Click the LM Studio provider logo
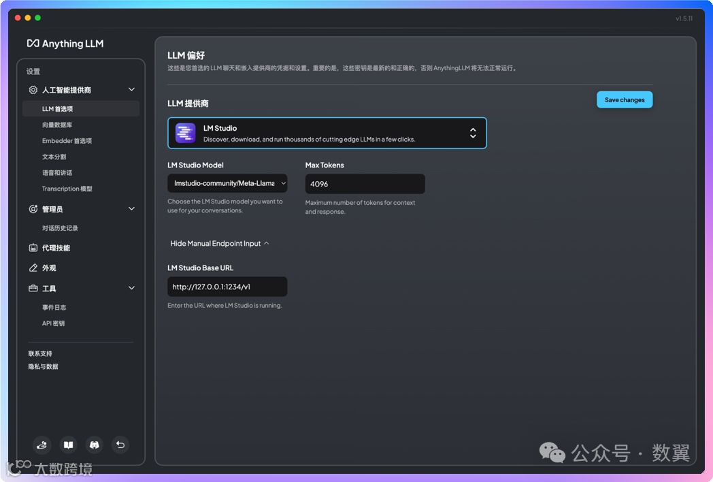The image size is (713, 482). 186,133
